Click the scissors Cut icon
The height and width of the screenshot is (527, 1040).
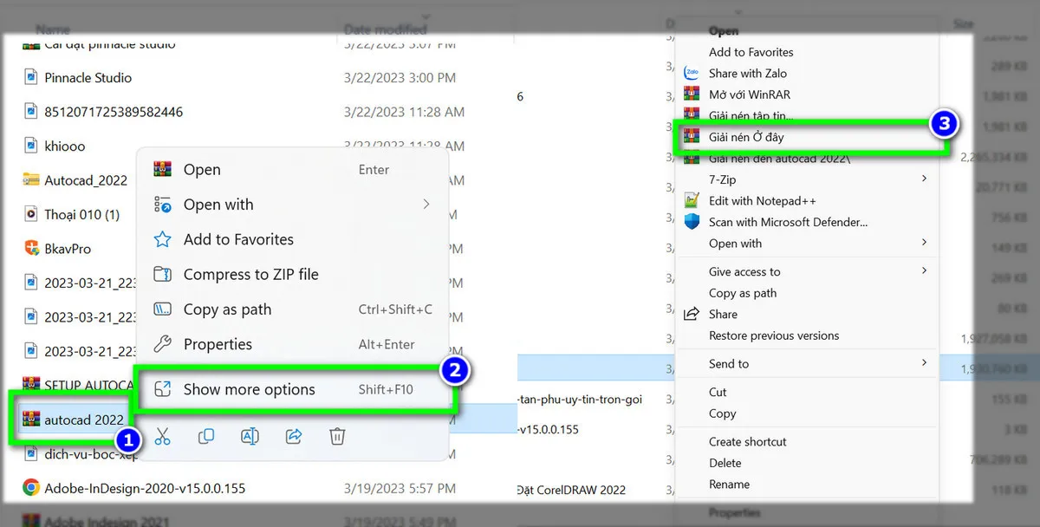coord(163,436)
